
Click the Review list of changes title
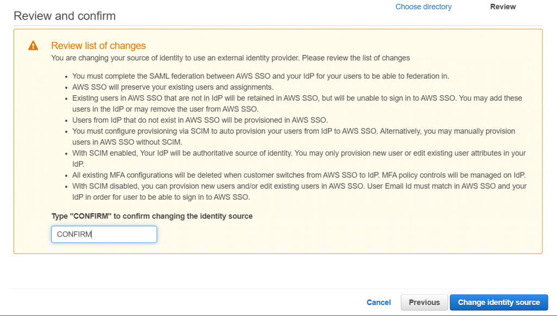(x=98, y=46)
